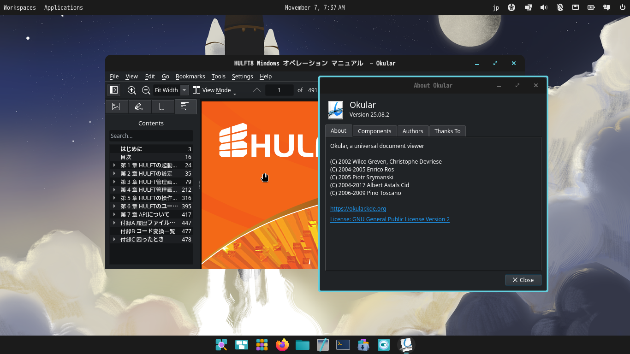630x354 pixels.
Task: Open the okular.kde.org link
Action: point(358,209)
